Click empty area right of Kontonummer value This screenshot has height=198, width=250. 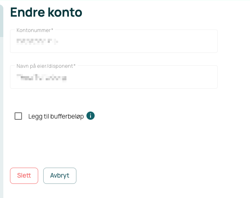click(x=137, y=42)
